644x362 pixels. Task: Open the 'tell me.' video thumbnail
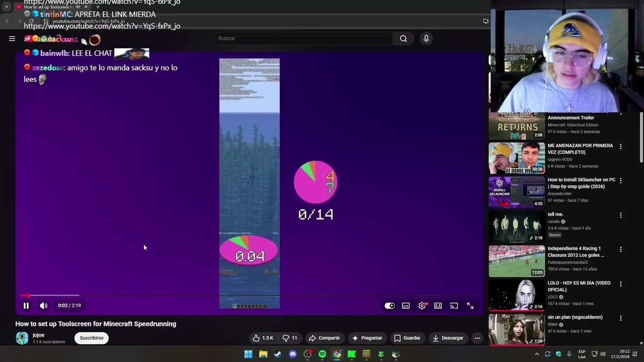[x=517, y=226]
